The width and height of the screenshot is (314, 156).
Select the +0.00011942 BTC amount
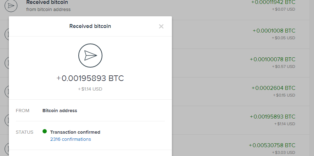[273, 2]
